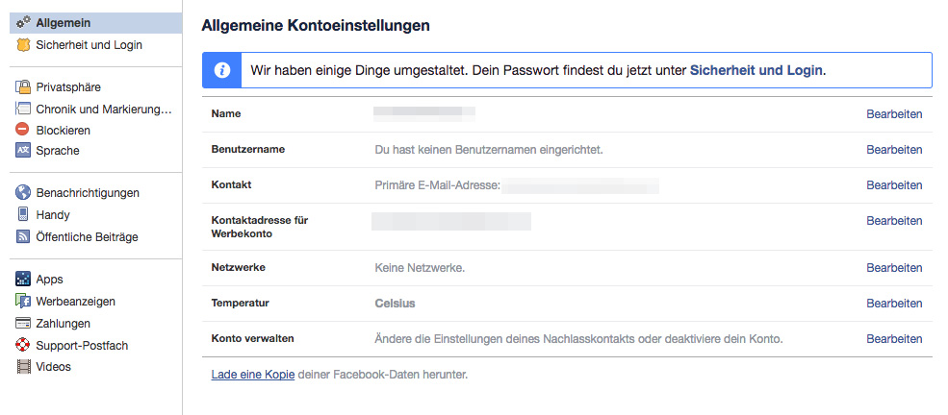Click the blue info icon in the banner
Viewport: 948px width, 415px height.
coord(222,70)
